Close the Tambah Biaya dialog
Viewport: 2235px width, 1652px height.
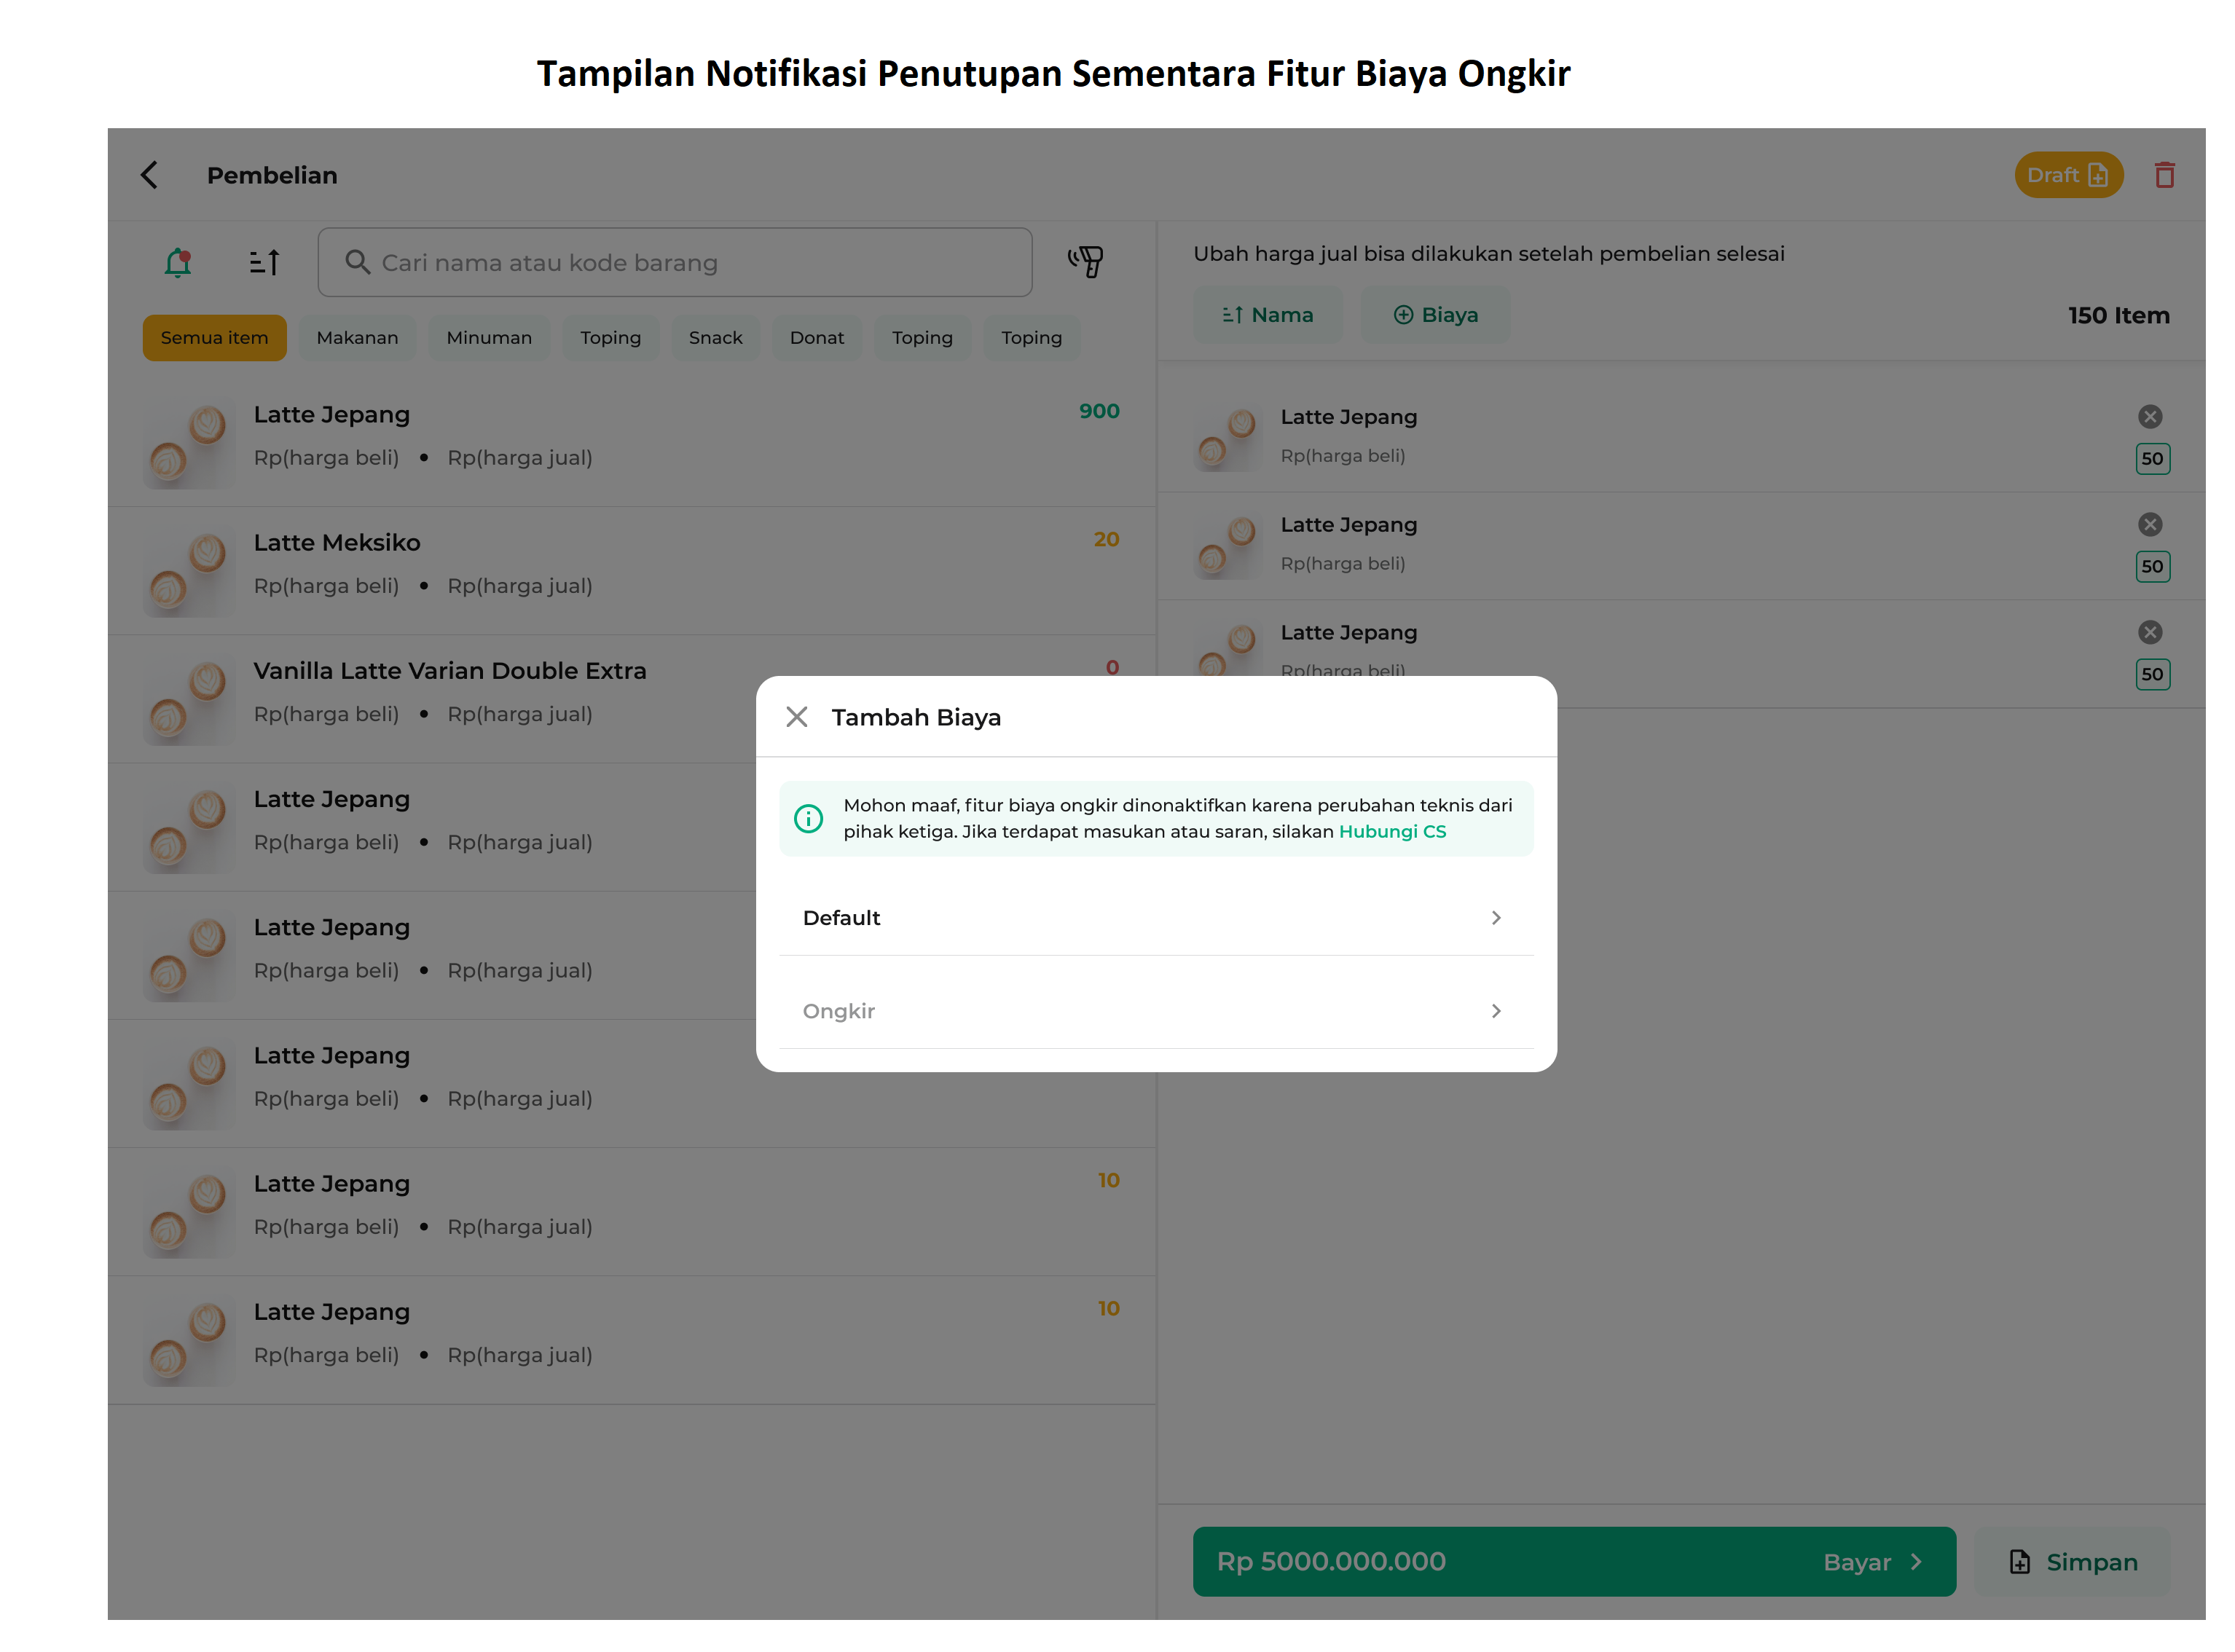click(796, 717)
